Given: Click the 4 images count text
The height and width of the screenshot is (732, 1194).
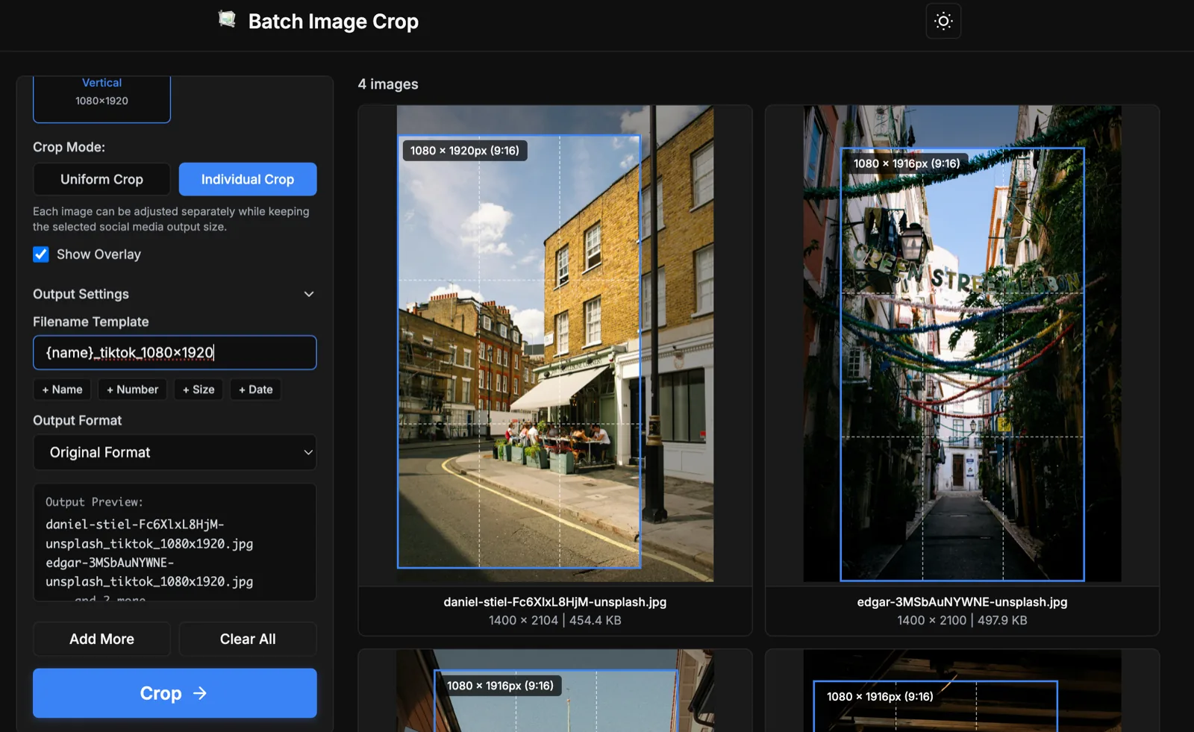Looking at the screenshot, I should (x=388, y=84).
